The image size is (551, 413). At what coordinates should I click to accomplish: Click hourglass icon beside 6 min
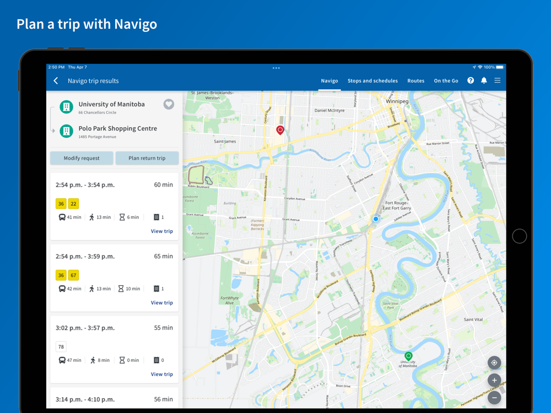pyautogui.click(x=122, y=218)
